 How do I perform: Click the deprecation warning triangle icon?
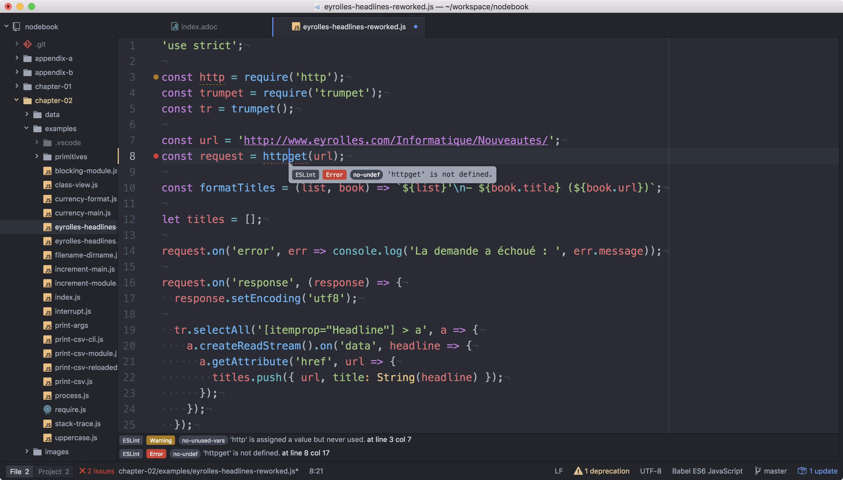click(x=578, y=471)
